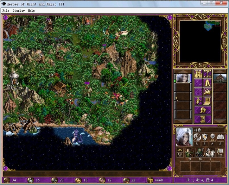Toggle hero sleep with the tent button
Image resolution: width=229 pixels, height=185 pixels.
point(207,84)
